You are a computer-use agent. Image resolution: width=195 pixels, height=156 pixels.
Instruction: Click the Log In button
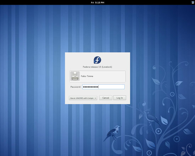119,98
